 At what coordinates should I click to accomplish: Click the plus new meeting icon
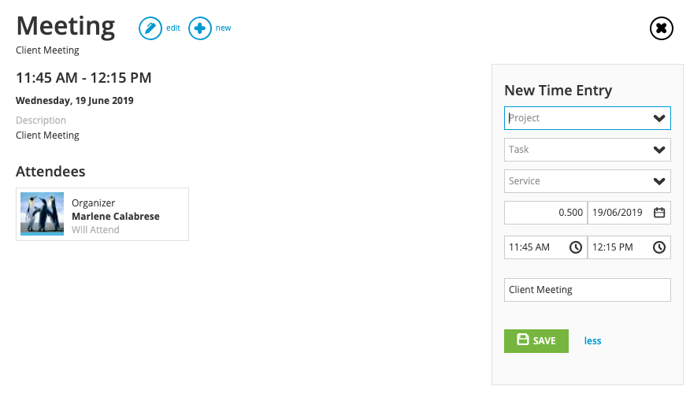[x=200, y=28]
